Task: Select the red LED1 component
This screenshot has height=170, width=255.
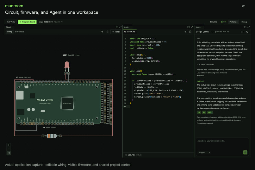Action: [67, 65]
